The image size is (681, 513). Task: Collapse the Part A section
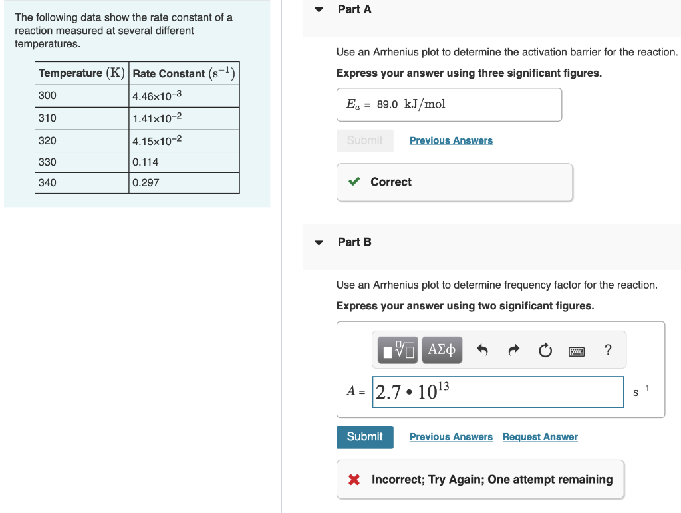(319, 9)
